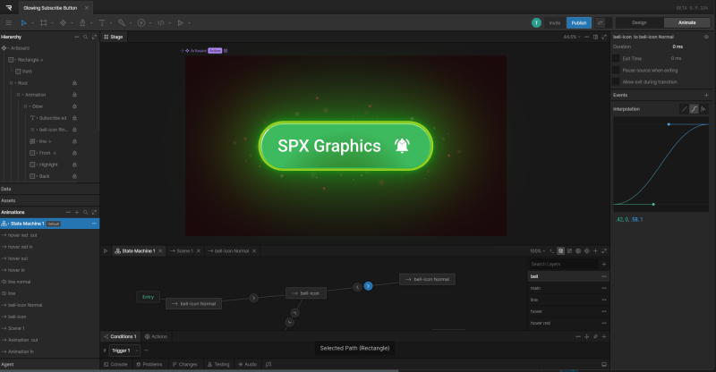Collapse the Glow group in hierarchy
The image size is (716, 372).
point(30,106)
